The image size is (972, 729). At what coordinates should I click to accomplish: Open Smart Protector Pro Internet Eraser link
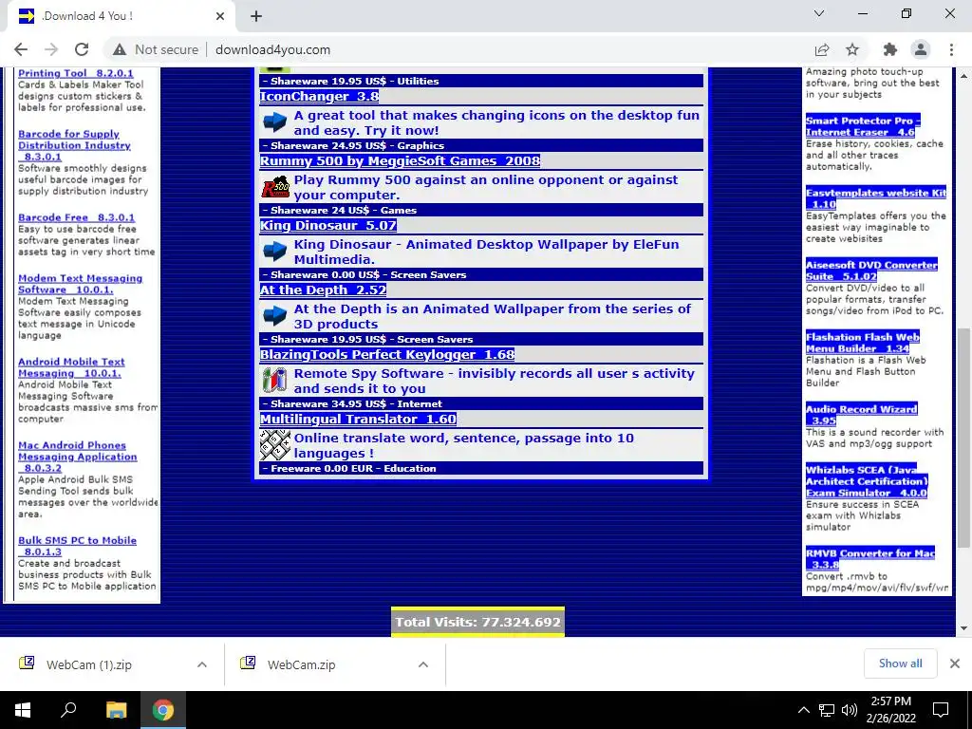coord(862,126)
